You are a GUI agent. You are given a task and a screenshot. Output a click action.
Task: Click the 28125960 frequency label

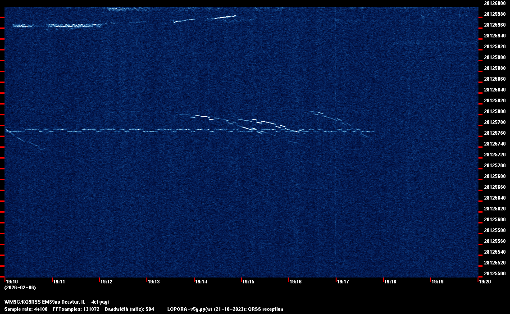(x=494, y=25)
